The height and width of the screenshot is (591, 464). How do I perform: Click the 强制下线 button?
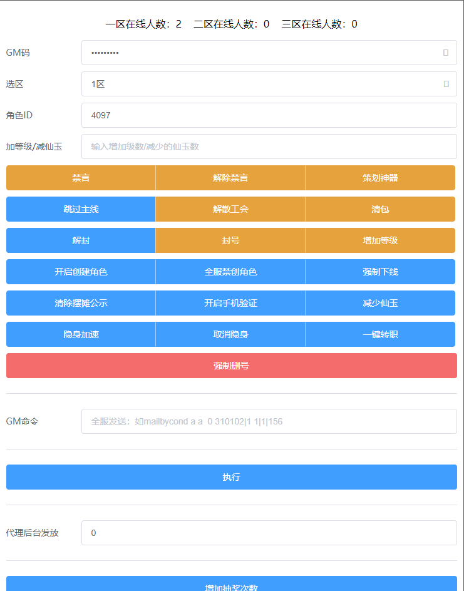(x=380, y=272)
